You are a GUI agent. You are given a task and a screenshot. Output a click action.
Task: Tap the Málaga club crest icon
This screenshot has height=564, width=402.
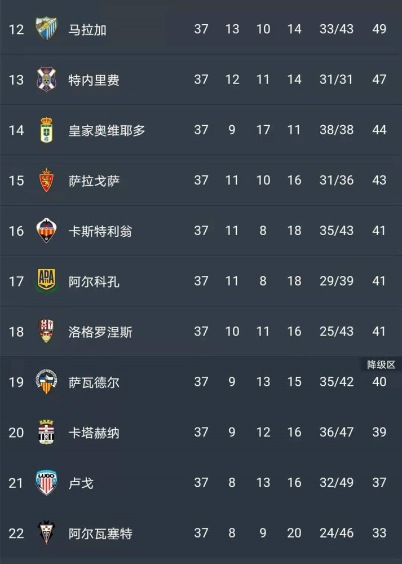pyautogui.click(x=46, y=28)
